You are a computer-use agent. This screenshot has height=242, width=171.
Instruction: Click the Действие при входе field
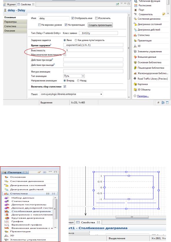(x=93, y=59)
